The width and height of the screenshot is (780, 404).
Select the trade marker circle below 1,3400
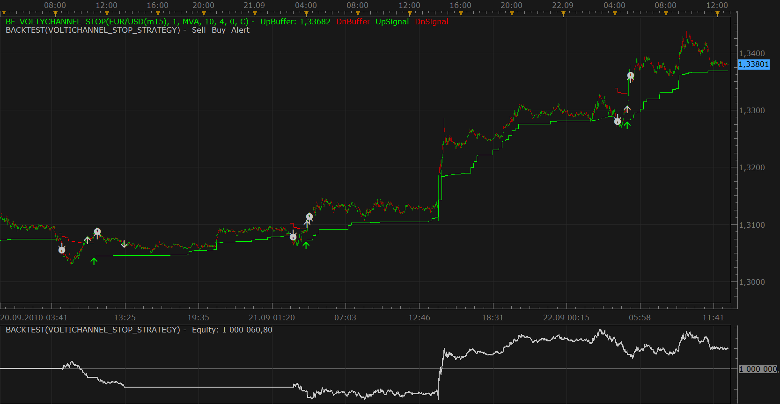point(631,75)
